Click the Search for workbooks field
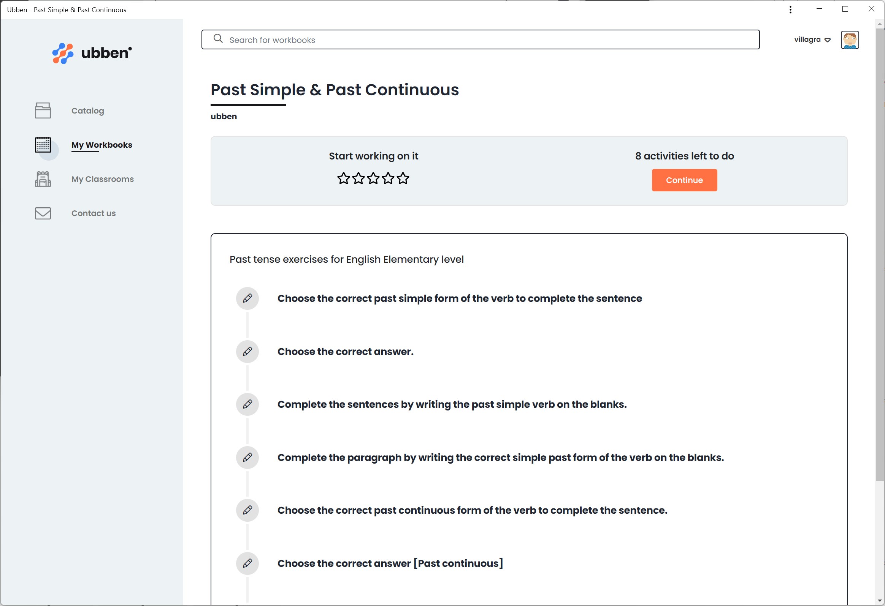Viewport: 885px width, 606px height. click(480, 40)
